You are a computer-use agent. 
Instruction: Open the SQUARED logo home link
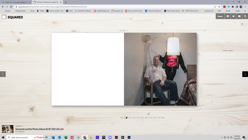(x=12, y=17)
